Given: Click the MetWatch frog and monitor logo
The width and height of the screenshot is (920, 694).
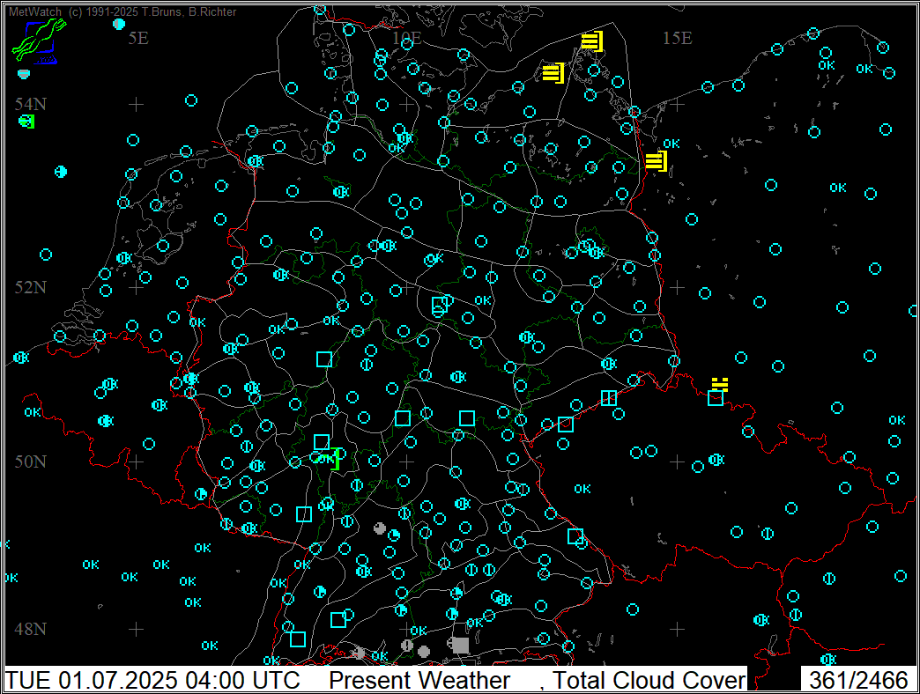Looking at the screenshot, I should tap(38, 41).
